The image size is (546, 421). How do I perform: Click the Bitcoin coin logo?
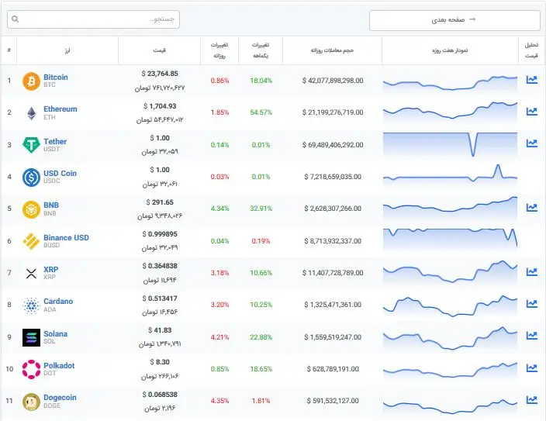pos(31,81)
